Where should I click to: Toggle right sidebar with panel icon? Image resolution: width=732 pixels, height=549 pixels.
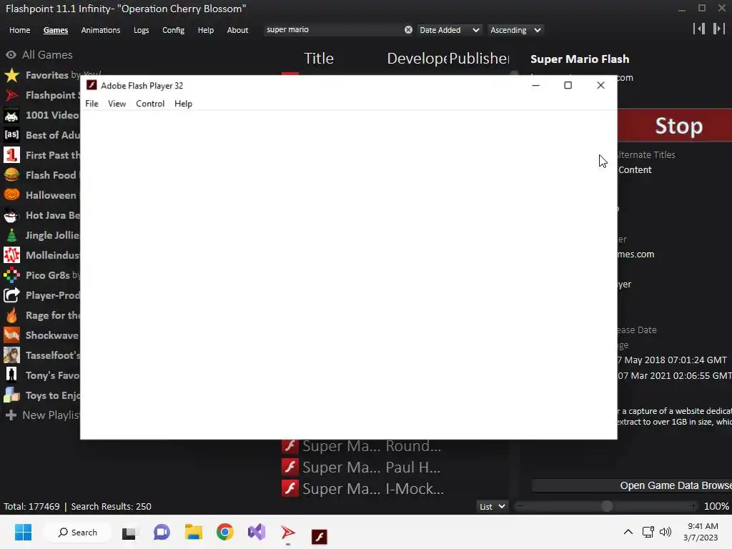click(718, 29)
